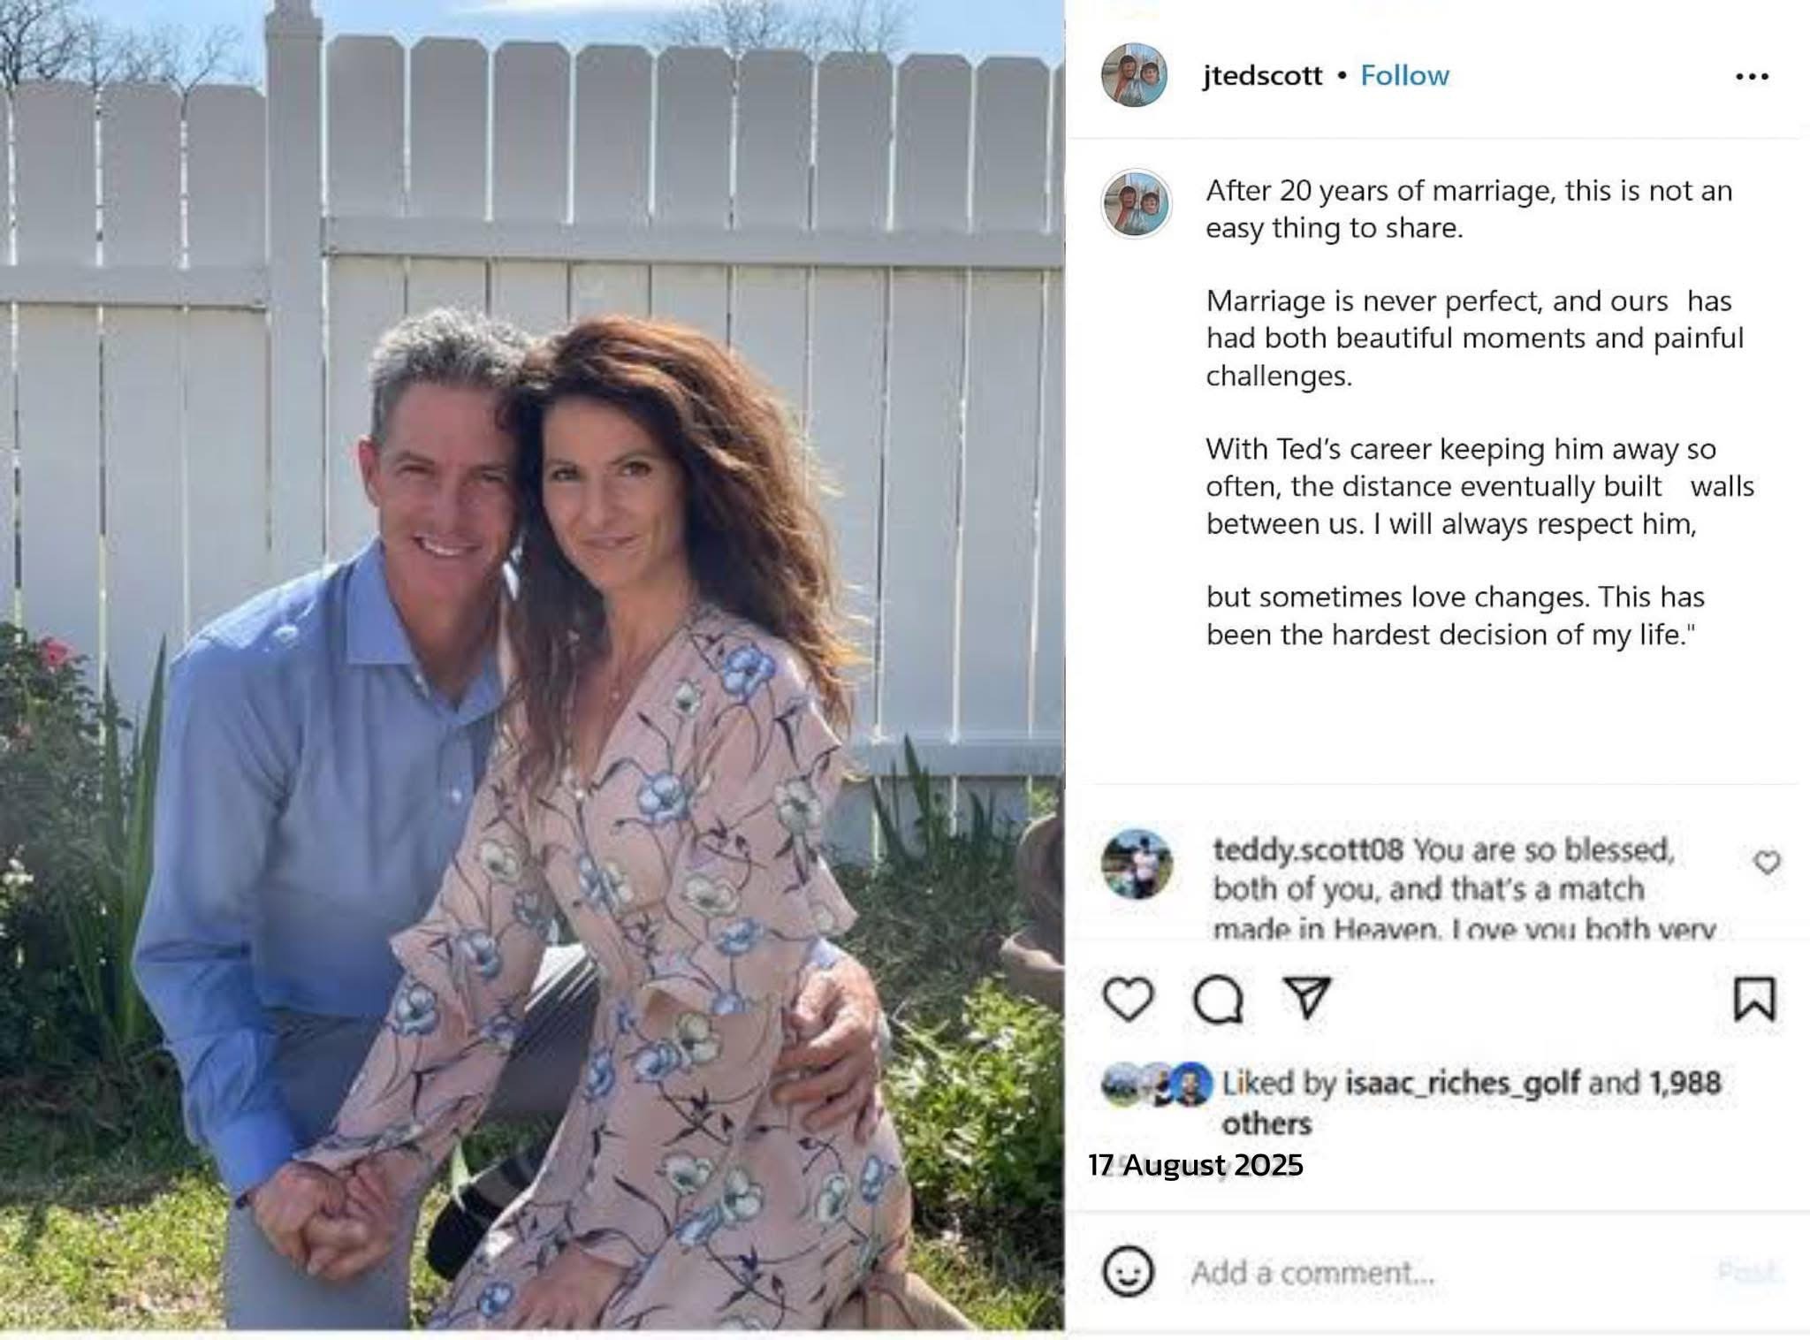Screen dimensions: 1810x1340
Task: Follow the jtedscott account
Action: (x=1404, y=75)
